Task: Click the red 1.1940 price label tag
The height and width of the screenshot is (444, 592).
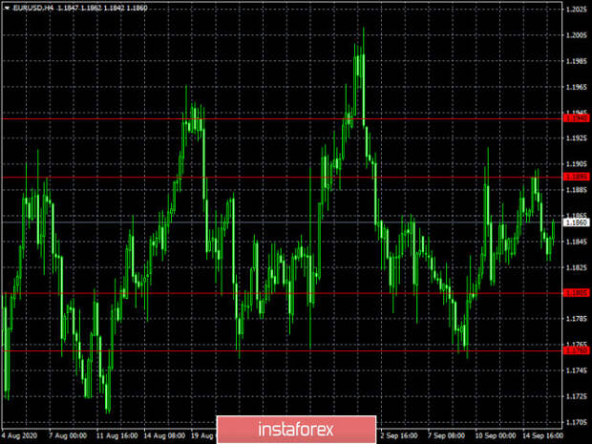Action: point(577,118)
